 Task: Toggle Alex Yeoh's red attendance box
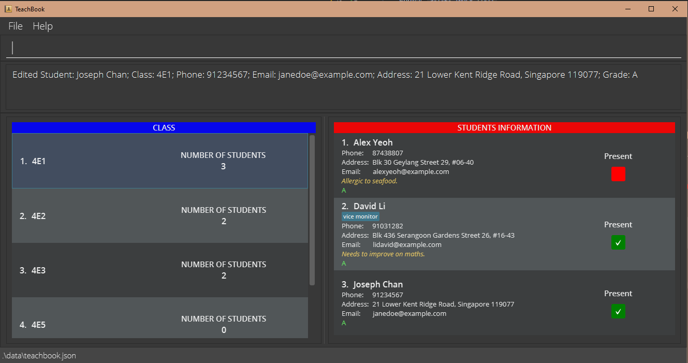tap(618, 174)
